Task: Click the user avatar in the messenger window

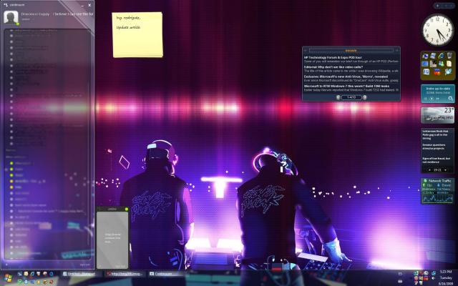Action: (11, 16)
